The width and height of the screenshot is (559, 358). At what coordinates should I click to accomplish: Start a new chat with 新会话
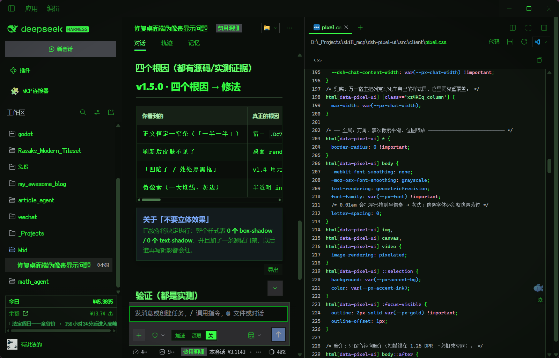(61, 49)
